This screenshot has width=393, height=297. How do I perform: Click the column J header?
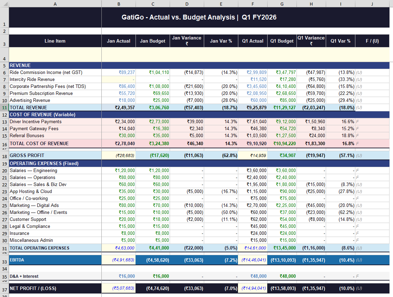click(372, 3)
